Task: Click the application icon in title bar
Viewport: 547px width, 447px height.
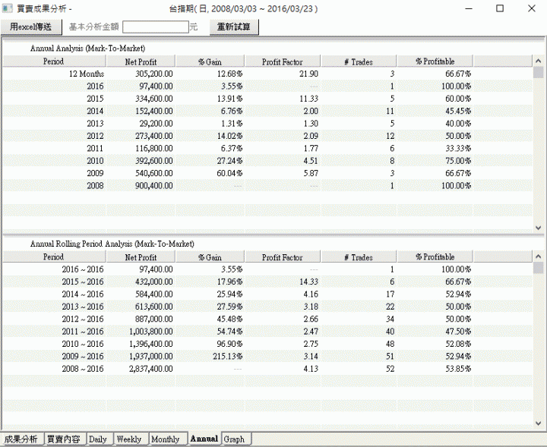Action: click(x=8, y=8)
